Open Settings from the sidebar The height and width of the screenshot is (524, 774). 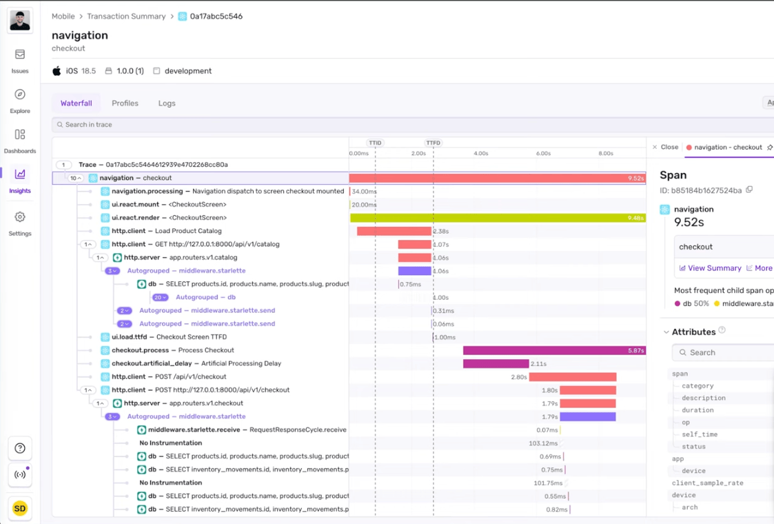tap(19, 223)
